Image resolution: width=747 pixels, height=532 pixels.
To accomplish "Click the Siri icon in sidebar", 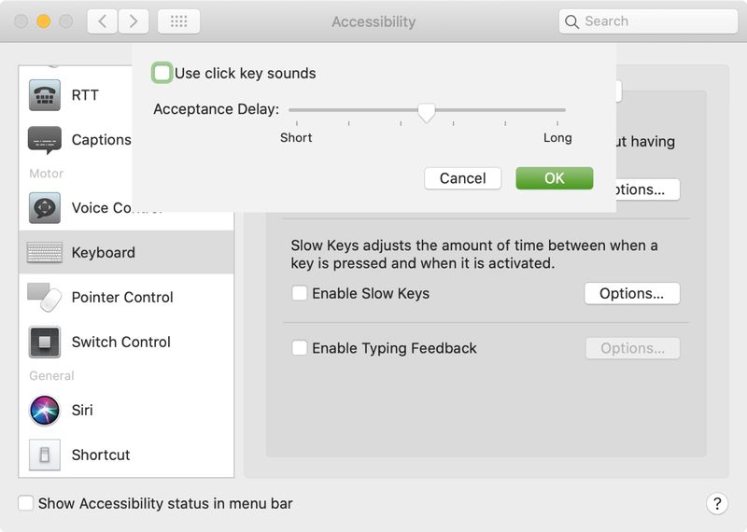I will [44, 410].
